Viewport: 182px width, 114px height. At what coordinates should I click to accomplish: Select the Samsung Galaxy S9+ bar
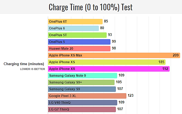81,82
